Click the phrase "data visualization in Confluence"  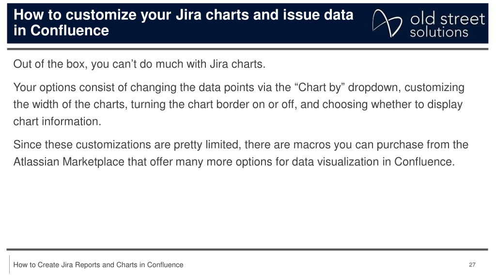373,162
